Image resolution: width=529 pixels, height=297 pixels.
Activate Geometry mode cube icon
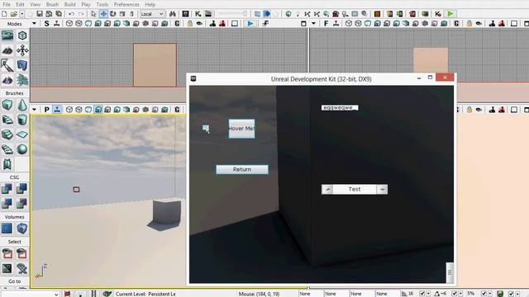[22, 35]
